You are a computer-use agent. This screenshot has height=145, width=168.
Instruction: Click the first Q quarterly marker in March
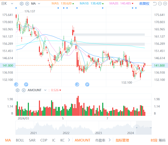click(x=26, y=84)
